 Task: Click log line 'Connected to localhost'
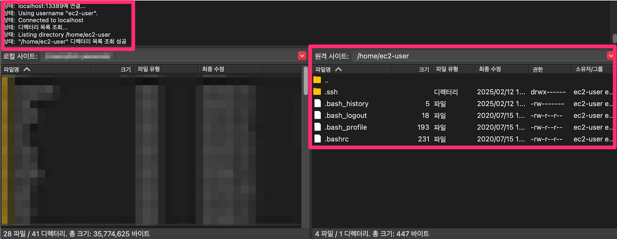point(51,20)
